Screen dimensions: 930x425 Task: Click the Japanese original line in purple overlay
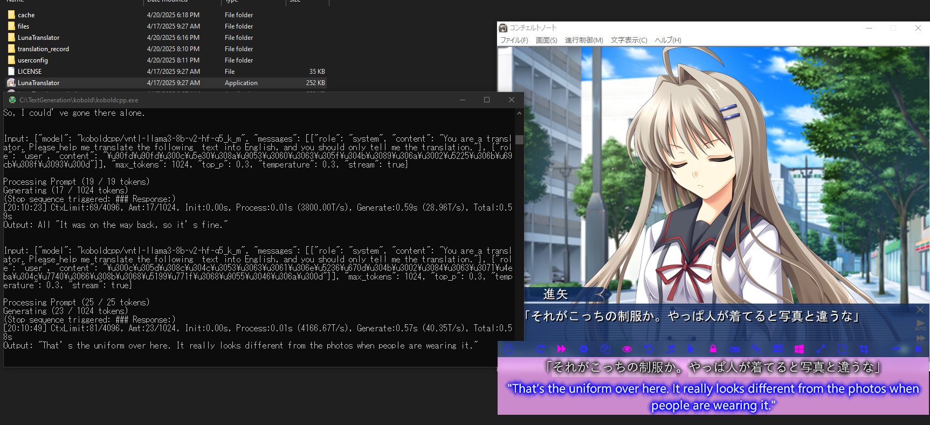(x=713, y=367)
